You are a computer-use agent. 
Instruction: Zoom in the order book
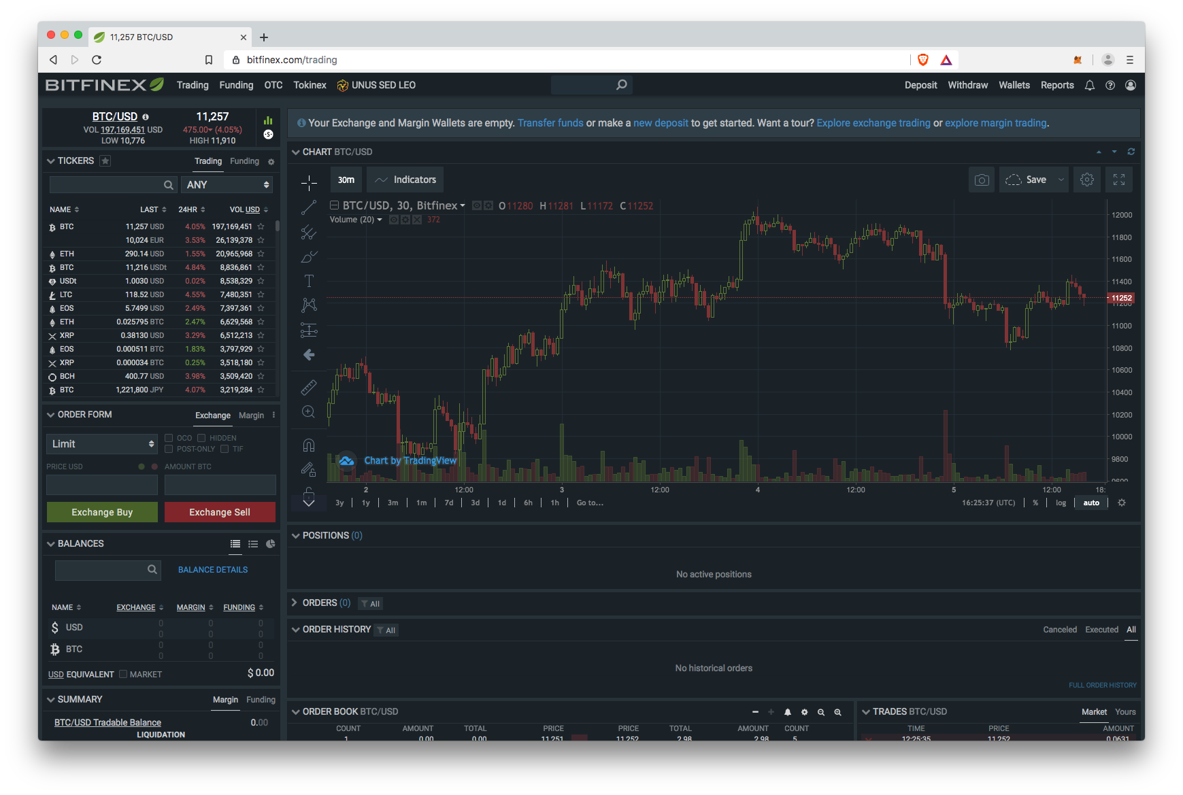click(x=838, y=712)
